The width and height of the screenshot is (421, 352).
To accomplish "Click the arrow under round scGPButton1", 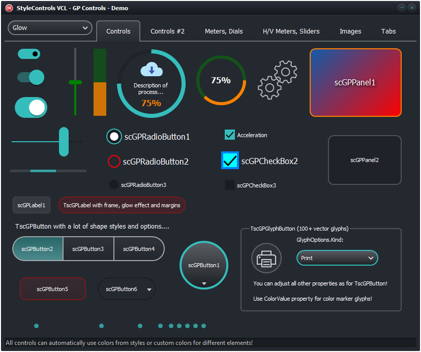I will 204,283.
